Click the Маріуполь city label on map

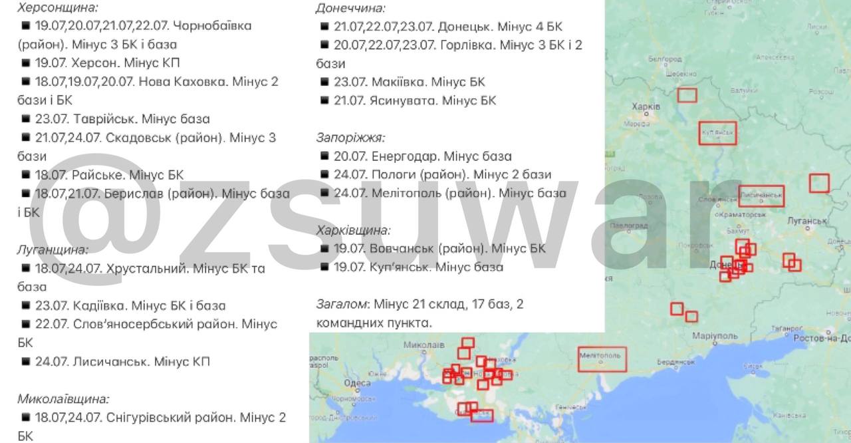715,336
